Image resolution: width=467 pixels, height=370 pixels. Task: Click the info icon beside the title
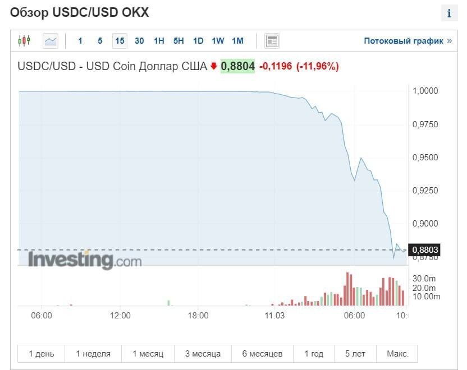tap(449, 13)
